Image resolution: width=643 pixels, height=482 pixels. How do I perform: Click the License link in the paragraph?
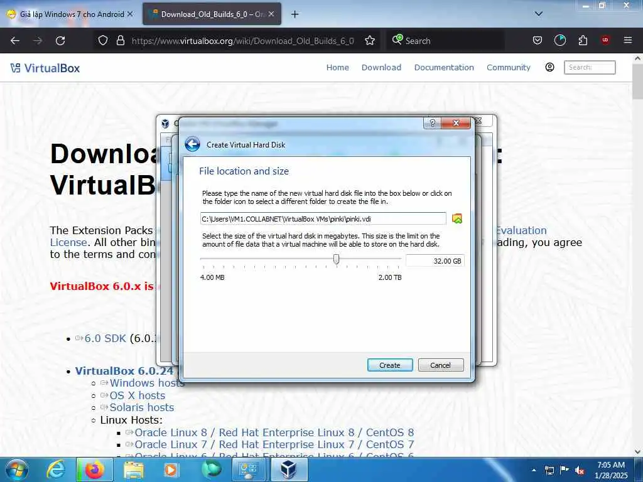[68, 242]
